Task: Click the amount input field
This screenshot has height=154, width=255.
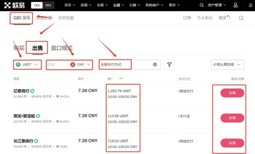Action: [58, 64]
